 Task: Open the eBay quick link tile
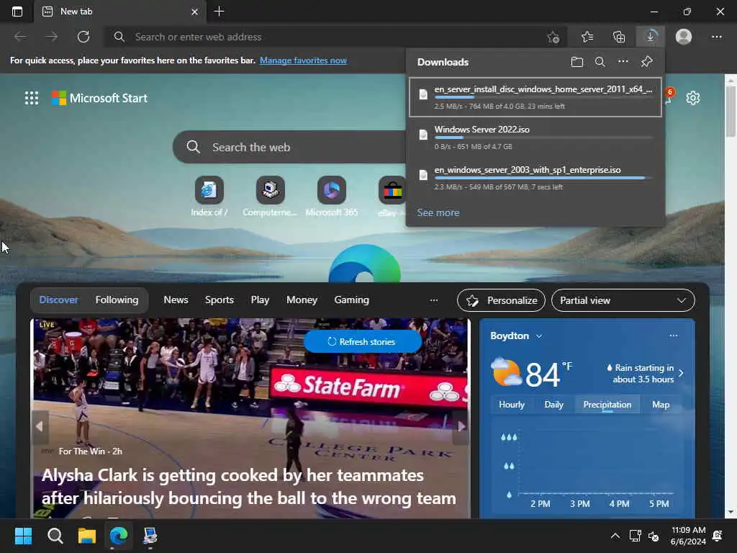tap(392, 196)
